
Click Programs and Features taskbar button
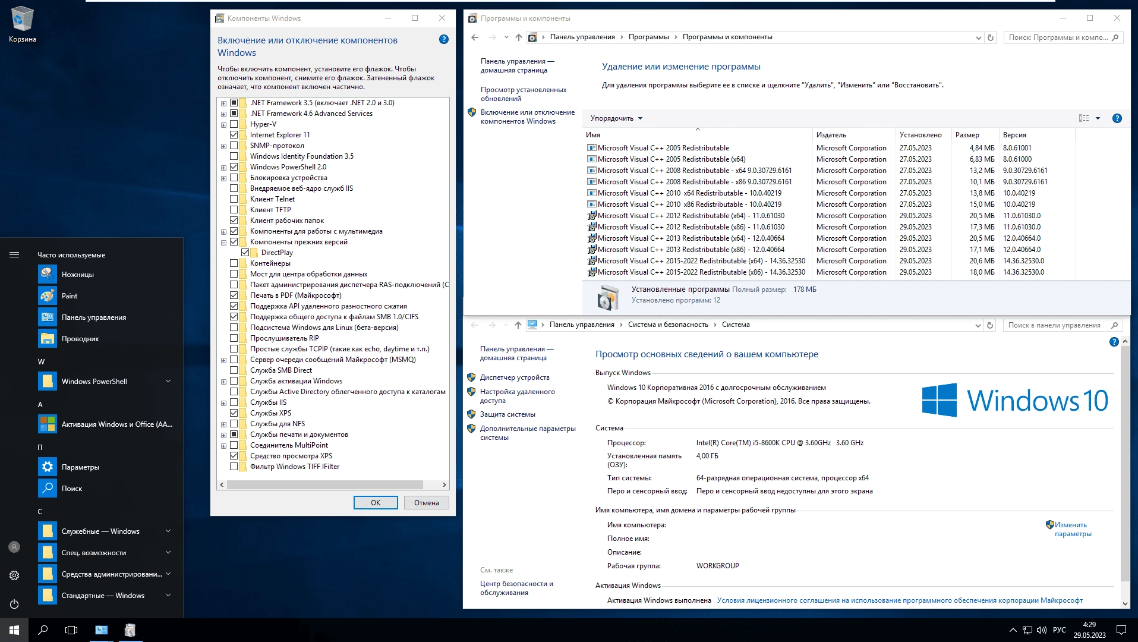[130, 630]
